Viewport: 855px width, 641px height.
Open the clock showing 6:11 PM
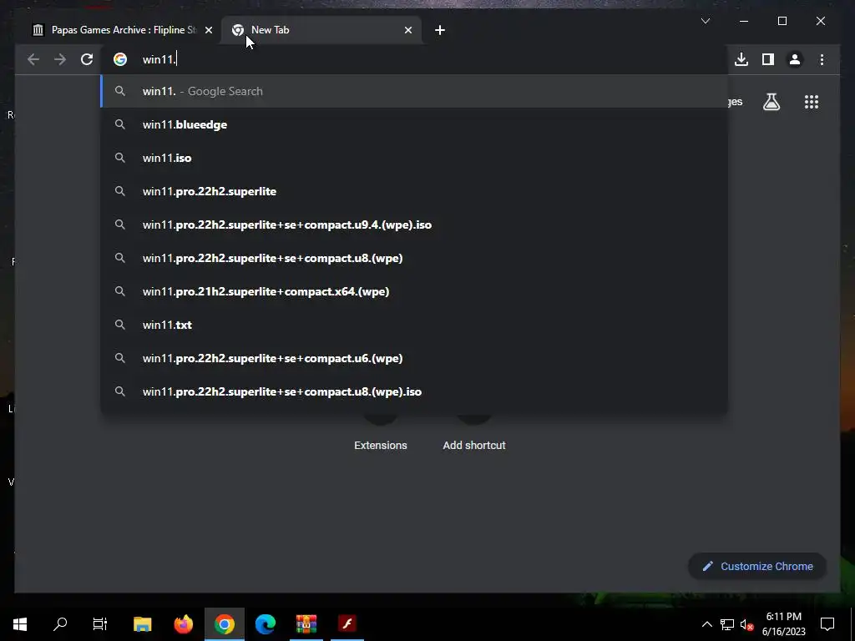pyautogui.click(x=783, y=624)
